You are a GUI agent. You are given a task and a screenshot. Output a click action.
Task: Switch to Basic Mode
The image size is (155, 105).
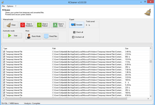[x=33, y=36]
